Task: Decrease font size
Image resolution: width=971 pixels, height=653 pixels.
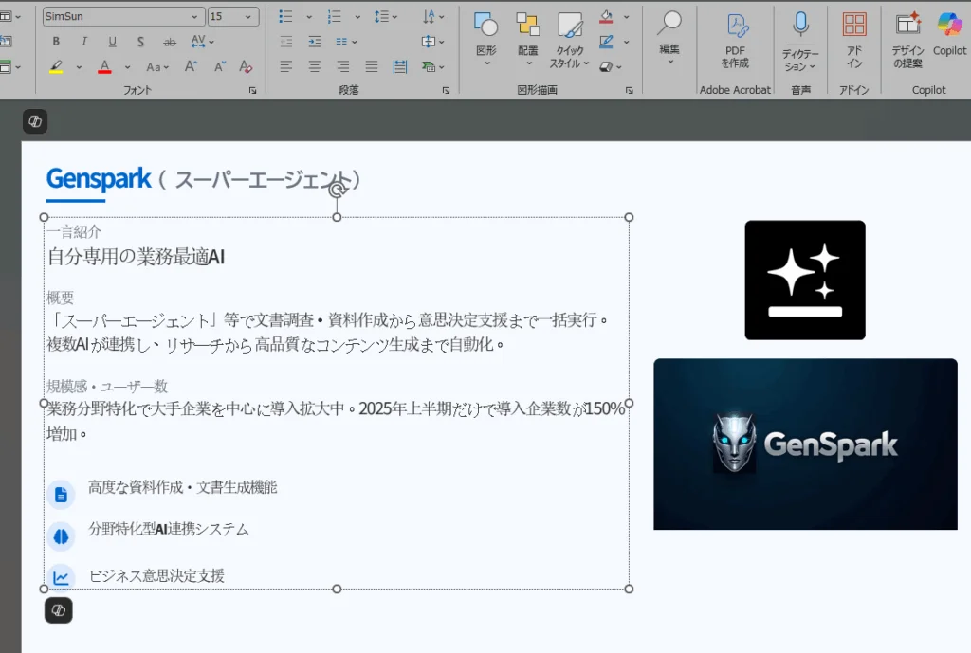Action: coord(220,66)
